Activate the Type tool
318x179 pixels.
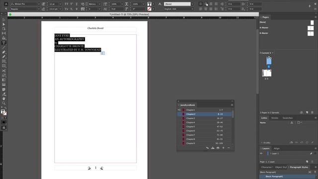3,43
